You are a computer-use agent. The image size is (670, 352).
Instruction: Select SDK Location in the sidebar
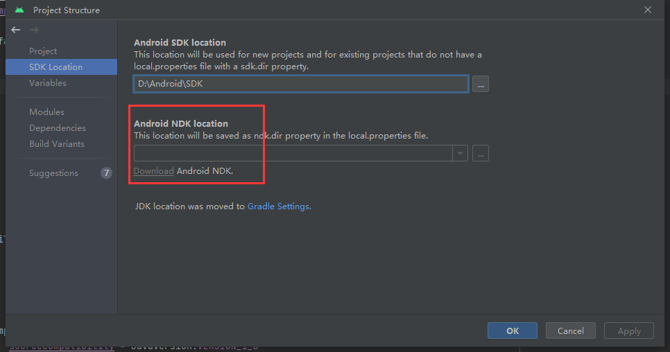(x=62, y=67)
